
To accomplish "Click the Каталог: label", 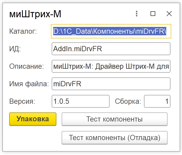I will pos(23,32).
